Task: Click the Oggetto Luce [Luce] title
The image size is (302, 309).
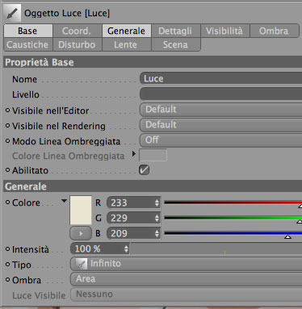Action: click(x=67, y=13)
